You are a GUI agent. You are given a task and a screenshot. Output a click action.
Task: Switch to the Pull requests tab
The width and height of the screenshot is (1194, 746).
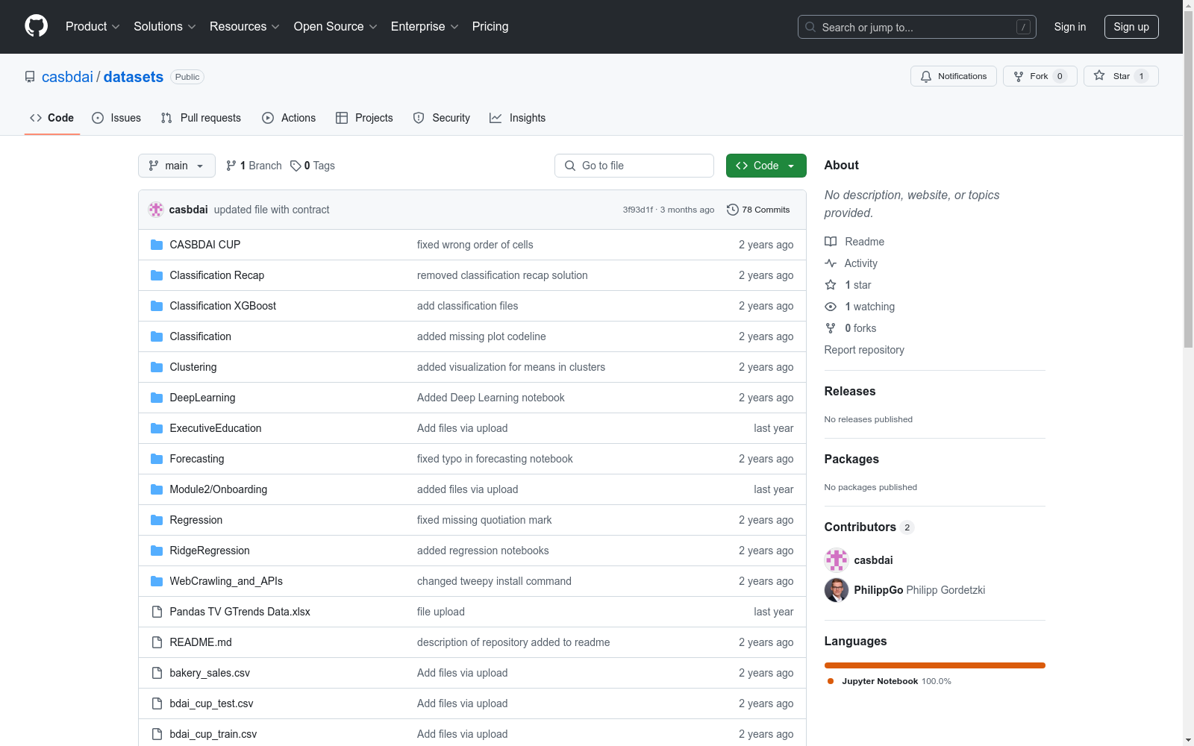tap(201, 118)
